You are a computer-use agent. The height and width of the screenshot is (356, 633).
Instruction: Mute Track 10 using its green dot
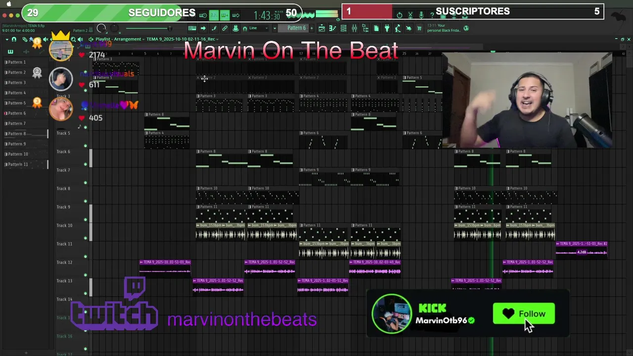point(85,238)
